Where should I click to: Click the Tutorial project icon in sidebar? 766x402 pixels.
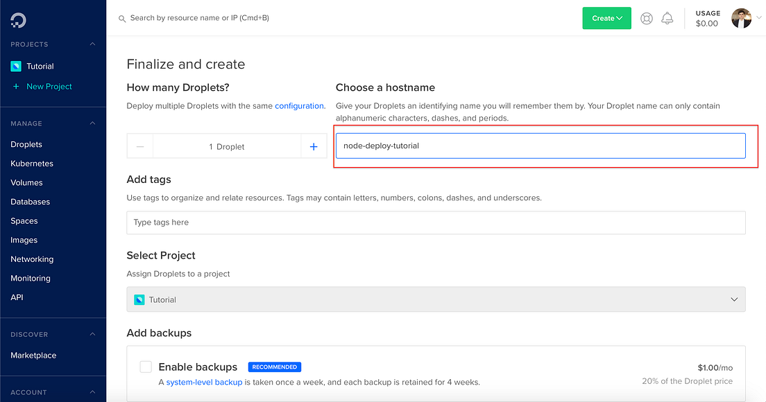pos(16,66)
